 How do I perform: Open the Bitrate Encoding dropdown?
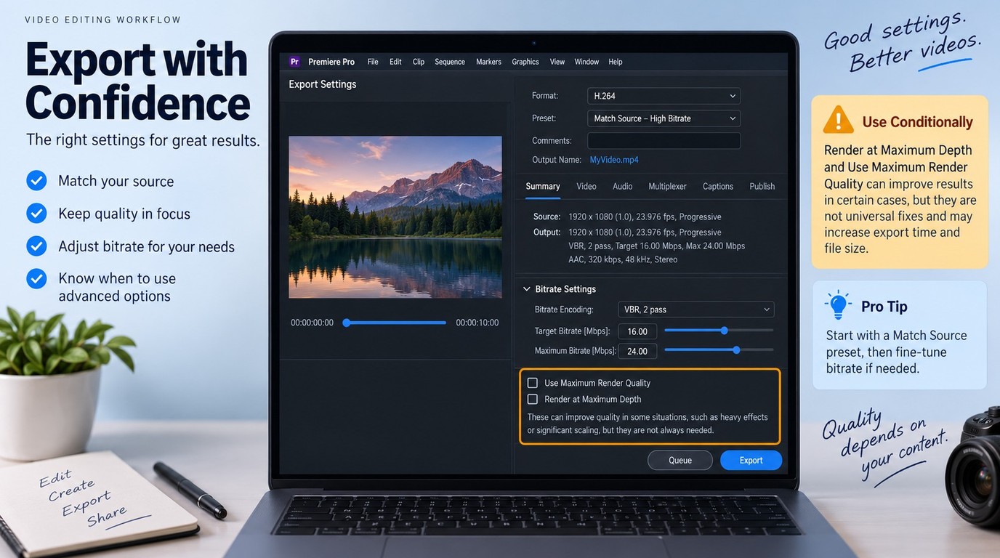695,310
